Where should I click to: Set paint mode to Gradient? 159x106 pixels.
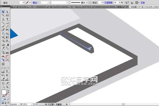tap(5, 99)
